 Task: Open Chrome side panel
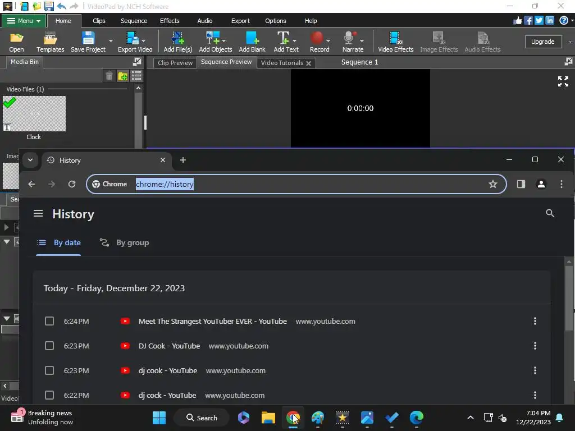coord(521,184)
